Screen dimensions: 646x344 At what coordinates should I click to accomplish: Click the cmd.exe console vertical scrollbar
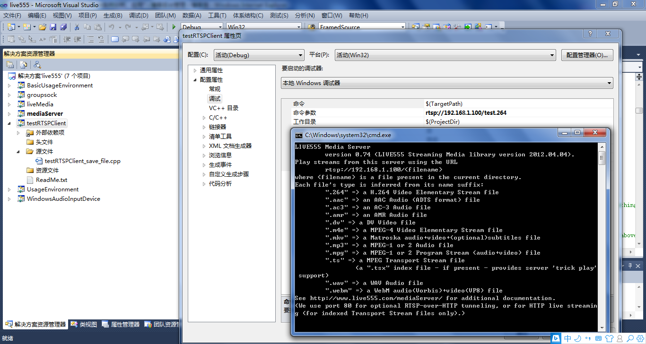602,236
